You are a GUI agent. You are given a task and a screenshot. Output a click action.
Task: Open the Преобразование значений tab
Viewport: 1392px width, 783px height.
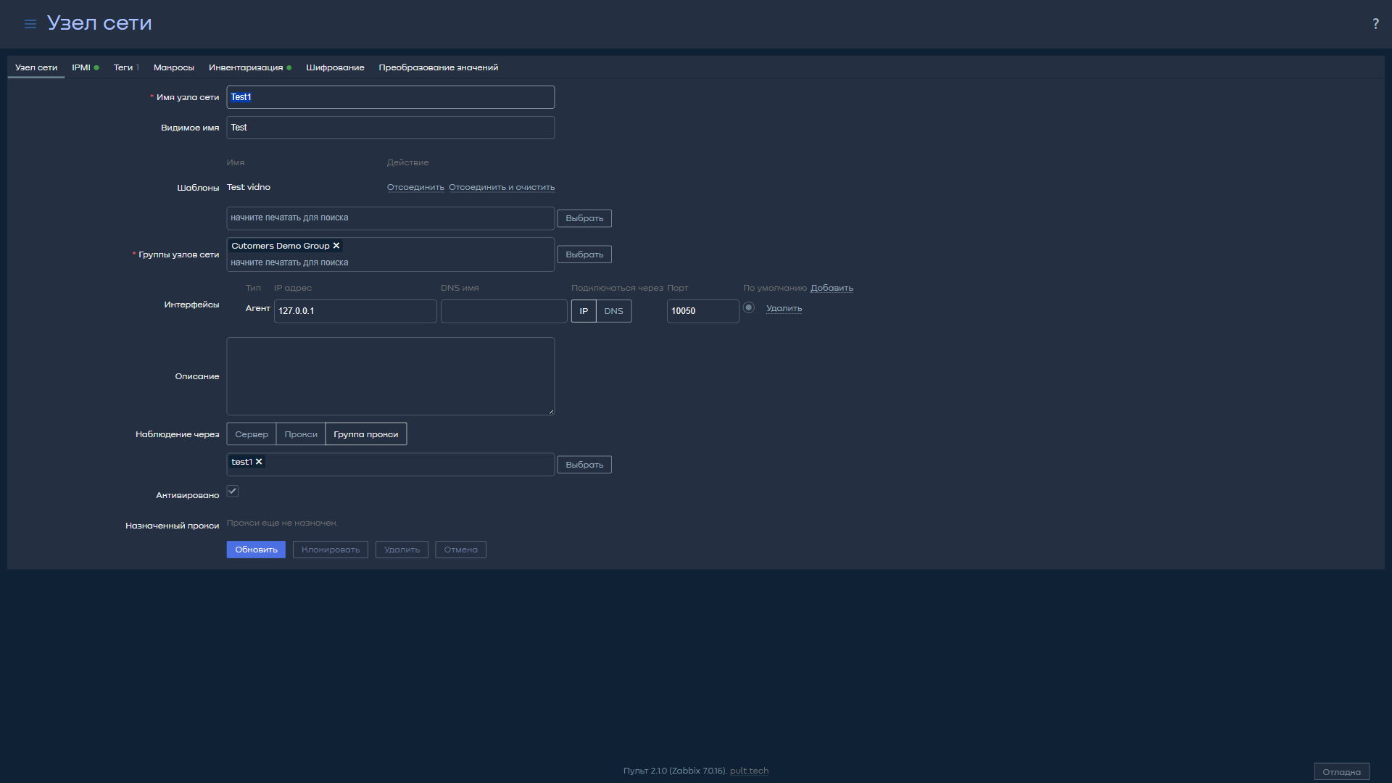[x=439, y=67]
